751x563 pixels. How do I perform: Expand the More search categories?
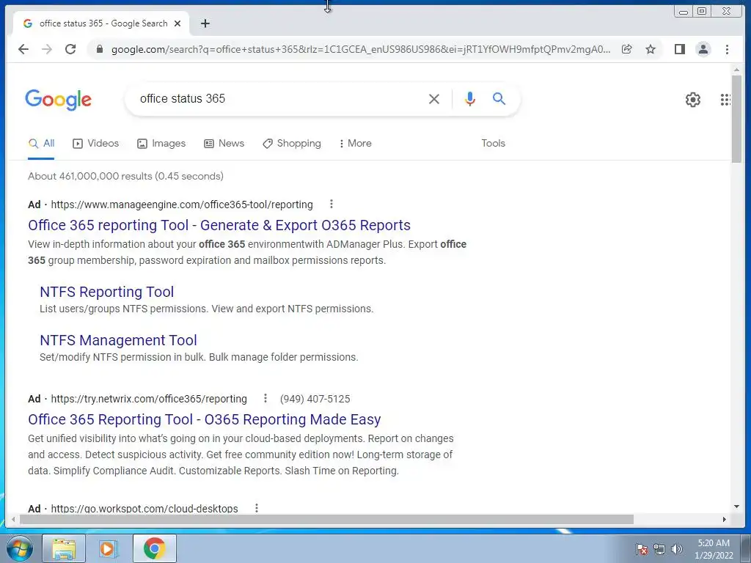(356, 143)
